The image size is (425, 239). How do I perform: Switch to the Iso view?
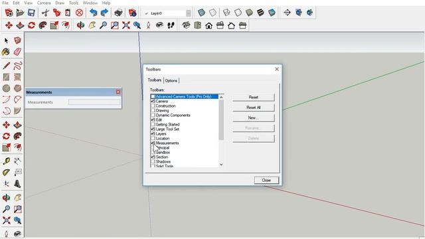[186, 25]
